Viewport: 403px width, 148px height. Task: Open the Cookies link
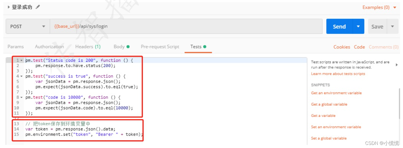tap(342, 47)
